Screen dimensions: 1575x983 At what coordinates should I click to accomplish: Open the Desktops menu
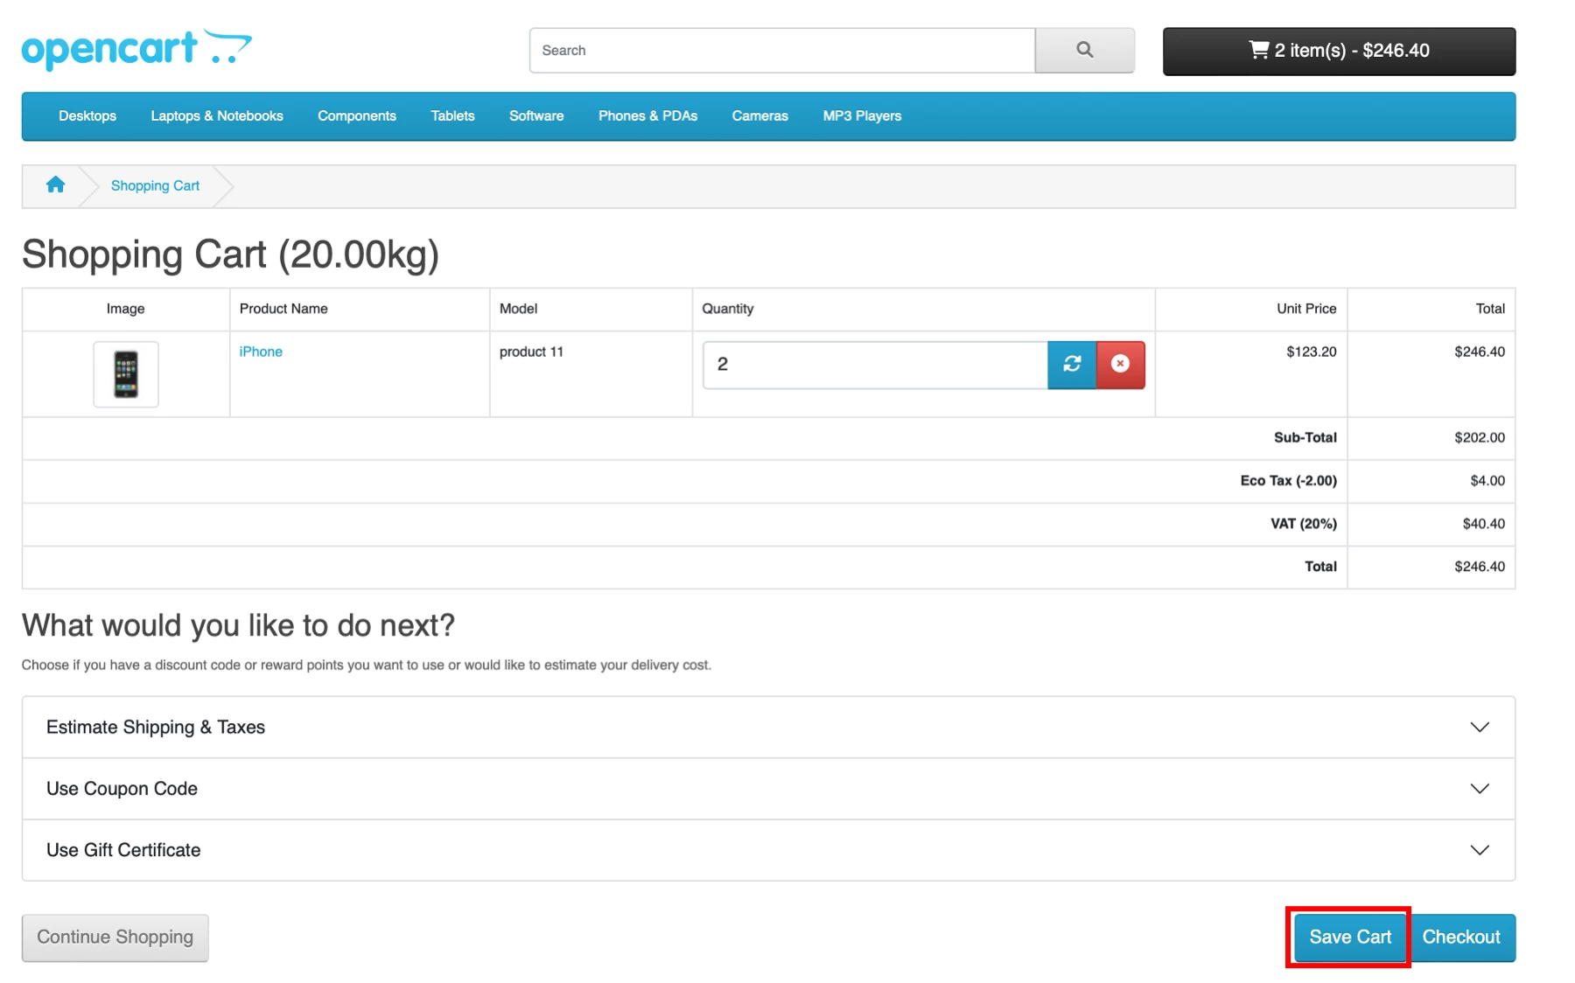(87, 115)
